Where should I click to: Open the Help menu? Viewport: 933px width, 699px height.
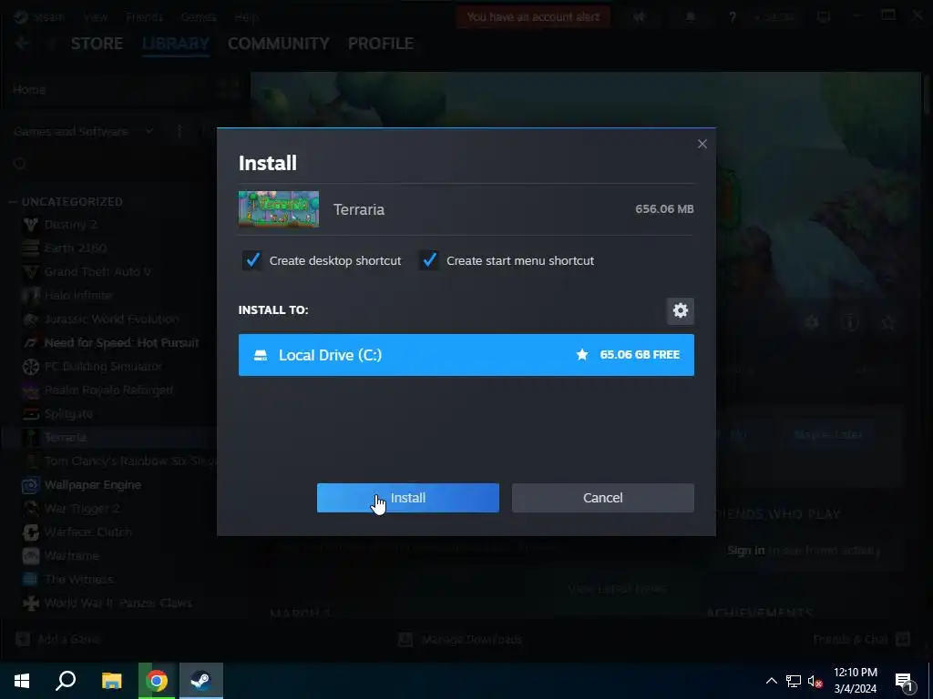click(246, 16)
